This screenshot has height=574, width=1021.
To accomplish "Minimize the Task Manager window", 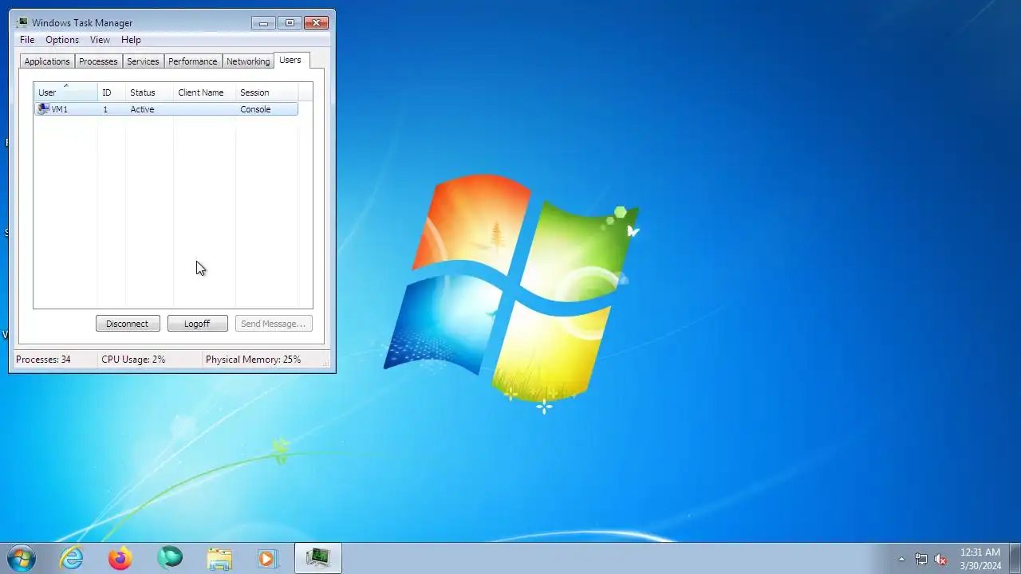I will pyautogui.click(x=263, y=23).
